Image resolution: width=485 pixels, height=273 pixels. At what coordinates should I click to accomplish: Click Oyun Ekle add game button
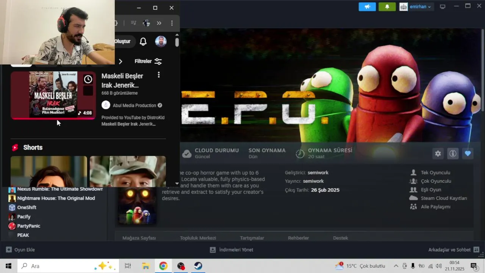click(x=20, y=250)
